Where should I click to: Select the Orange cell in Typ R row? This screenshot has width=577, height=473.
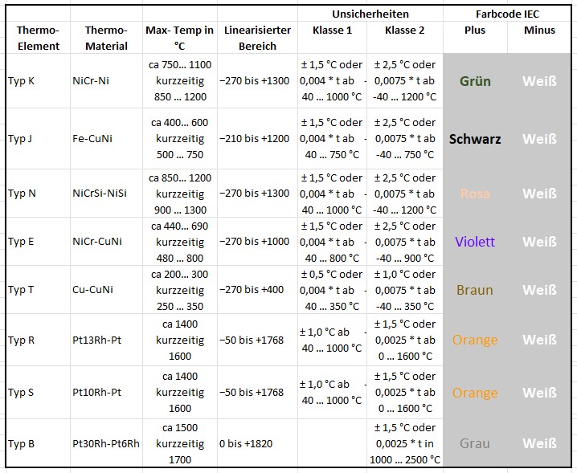[x=475, y=340]
